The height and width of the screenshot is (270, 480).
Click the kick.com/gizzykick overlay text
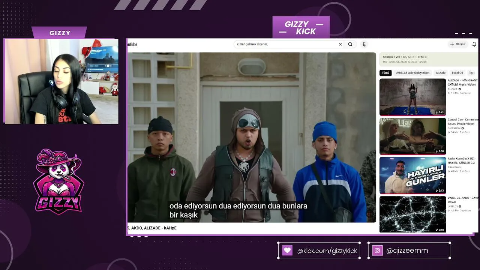[x=327, y=251]
